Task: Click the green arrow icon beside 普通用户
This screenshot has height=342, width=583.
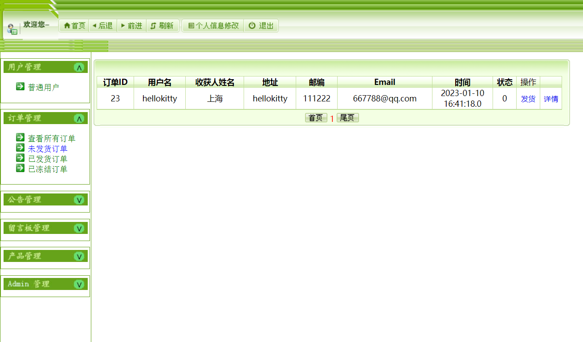Action: tap(20, 86)
